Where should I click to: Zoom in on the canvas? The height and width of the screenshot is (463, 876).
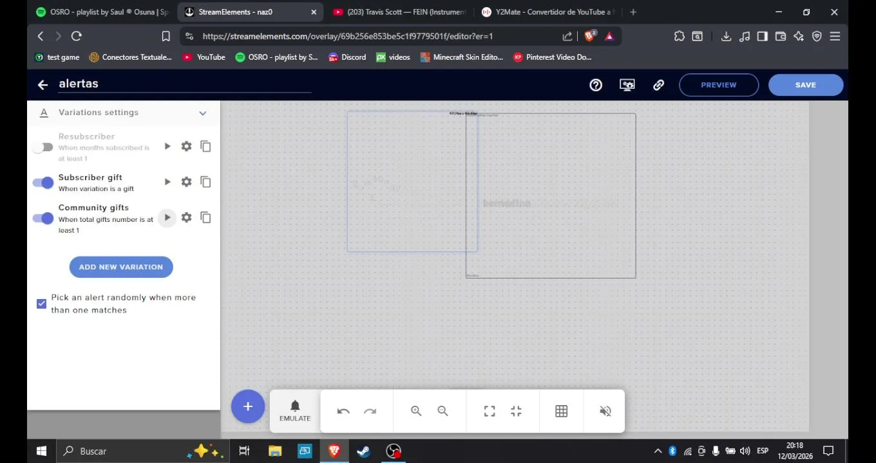(416, 411)
